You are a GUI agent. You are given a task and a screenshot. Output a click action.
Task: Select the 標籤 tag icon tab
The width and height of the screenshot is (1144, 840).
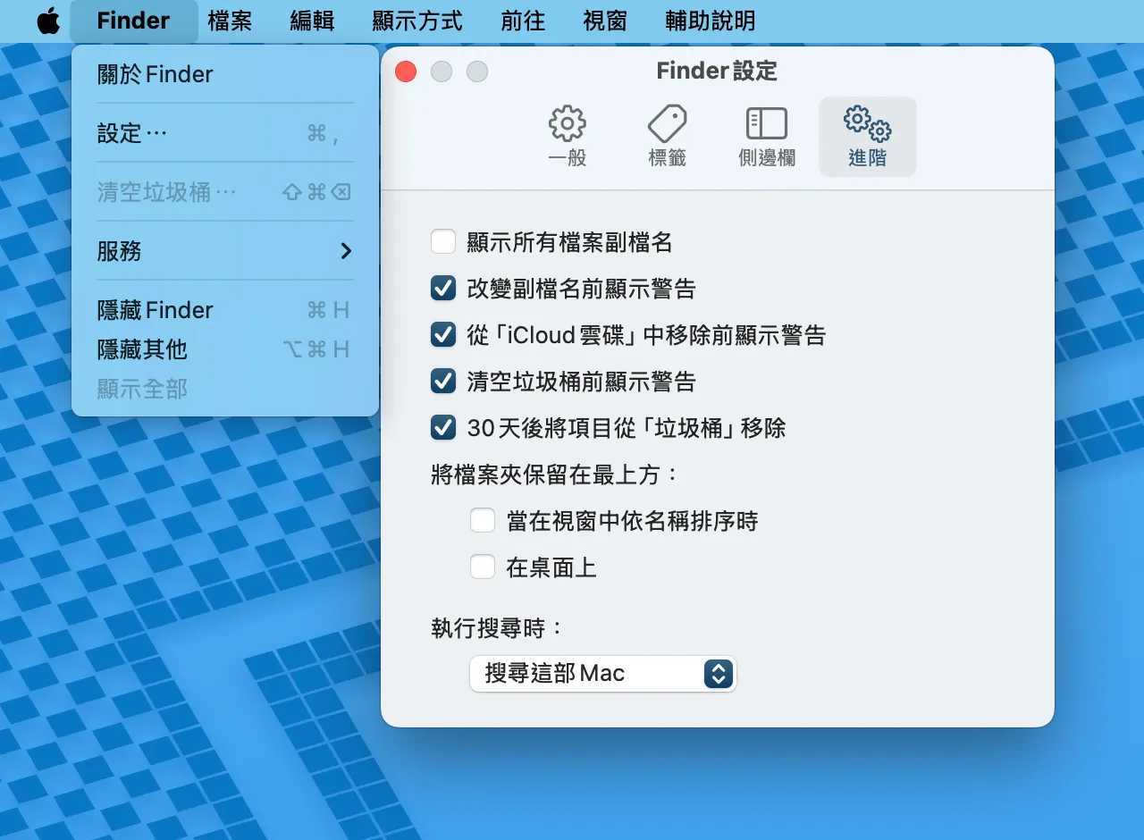click(667, 137)
